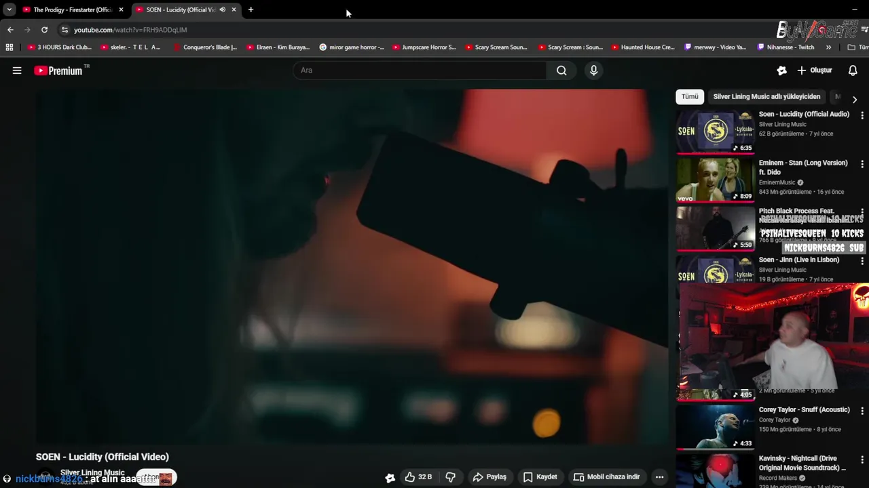Open Soen - Jinn (Live in Lisbon) title
Viewport: 869px width, 488px height.
(799, 260)
